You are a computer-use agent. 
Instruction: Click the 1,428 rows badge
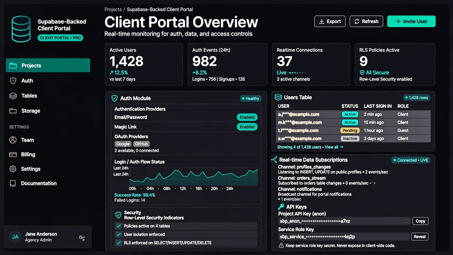coord(416,98)
